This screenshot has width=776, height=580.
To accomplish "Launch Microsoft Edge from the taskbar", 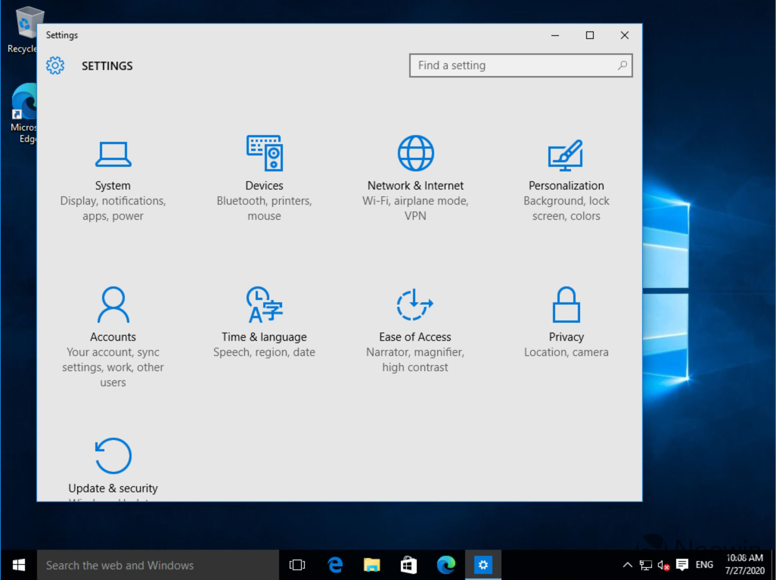I will coord(445,565).
